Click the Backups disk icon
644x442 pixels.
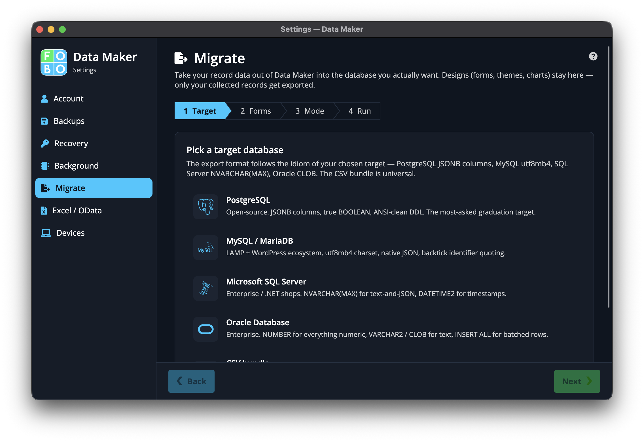pos(45,121)
